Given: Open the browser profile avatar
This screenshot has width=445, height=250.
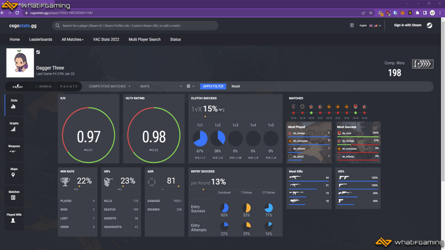Looking at the screenshot, I should (x=432, y=13).
